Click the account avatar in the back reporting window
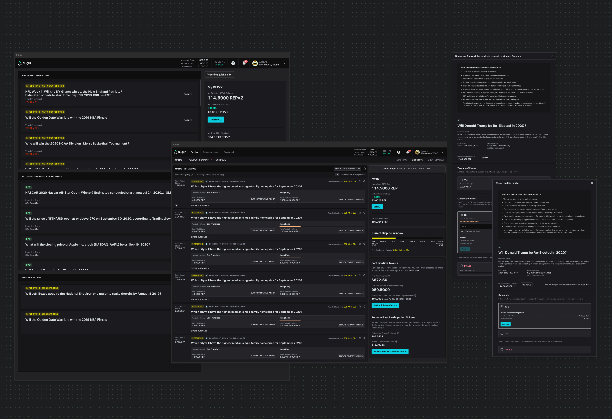This screenshot has width=612, height=419. click(255, 63)
